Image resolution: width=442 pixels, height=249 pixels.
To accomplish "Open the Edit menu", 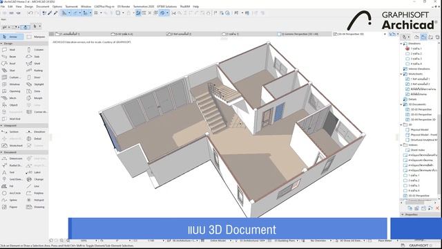I will (x=10, y=6).
